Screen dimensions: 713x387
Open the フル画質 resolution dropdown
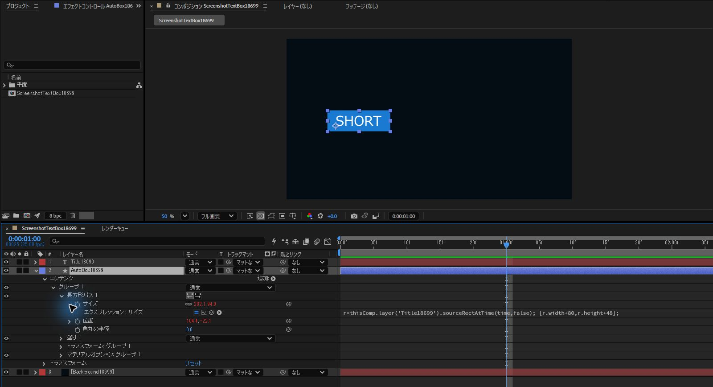click(217, 216)
